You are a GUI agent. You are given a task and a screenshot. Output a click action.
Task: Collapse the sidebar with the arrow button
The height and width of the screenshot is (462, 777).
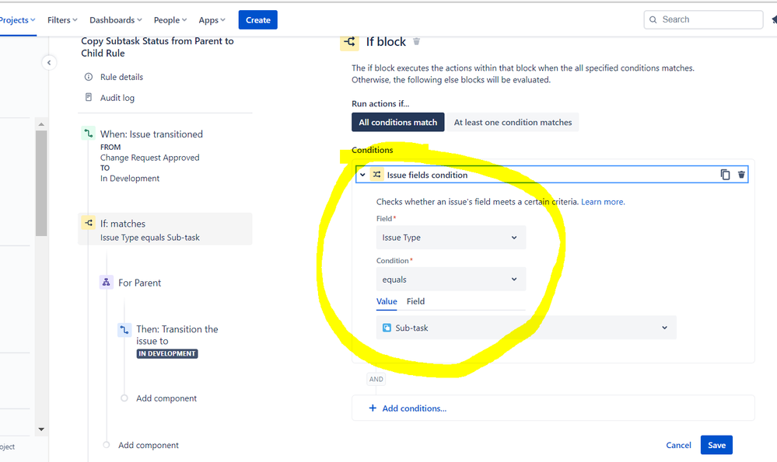click(48, 62)
